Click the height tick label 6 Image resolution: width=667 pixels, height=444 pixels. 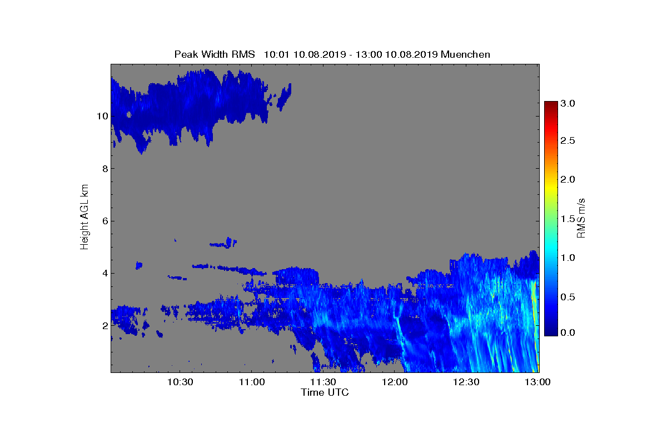[104, 221]
